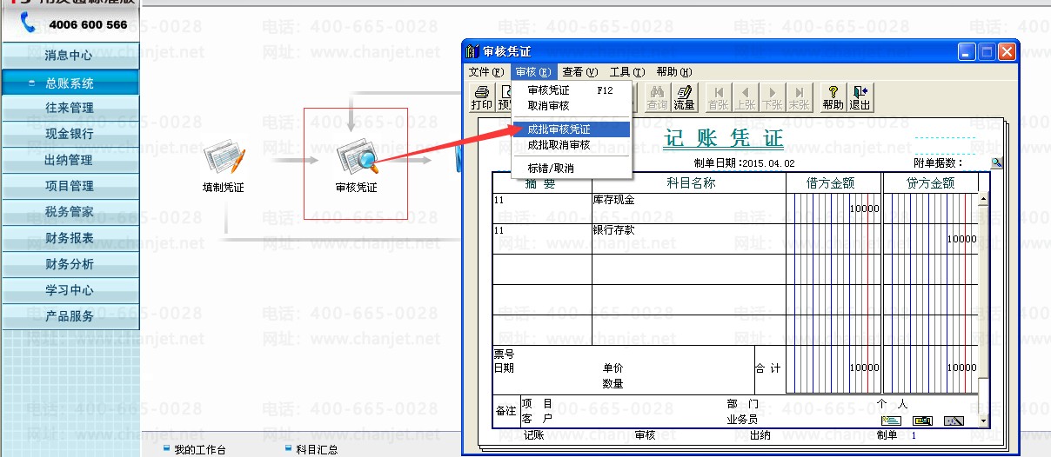Click the Exit (退出) toolbar icon
This screenshot has width=1051, height=457.
[860, 96]
